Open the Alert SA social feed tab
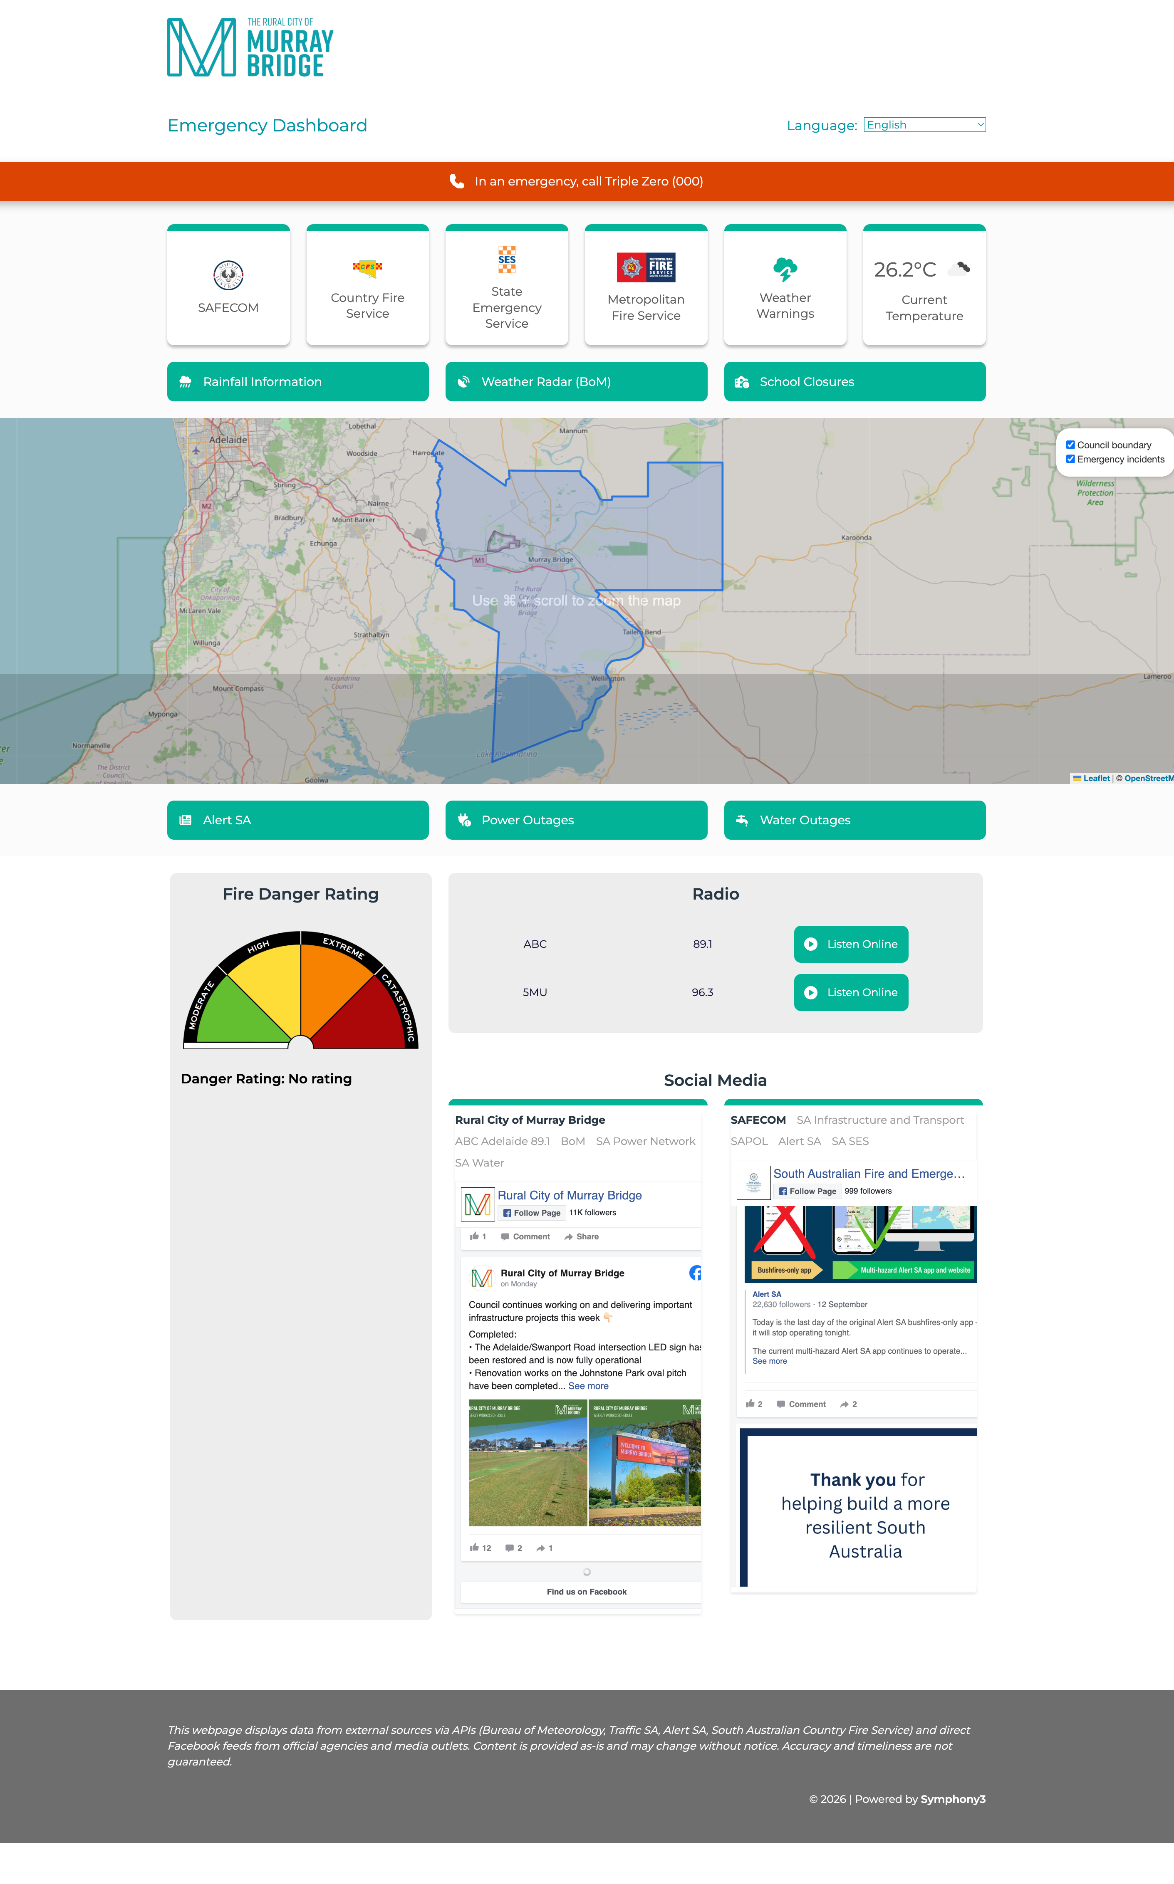Image resolution: width=1174 pixels, height=1884 pixels. coord(799,1141)
